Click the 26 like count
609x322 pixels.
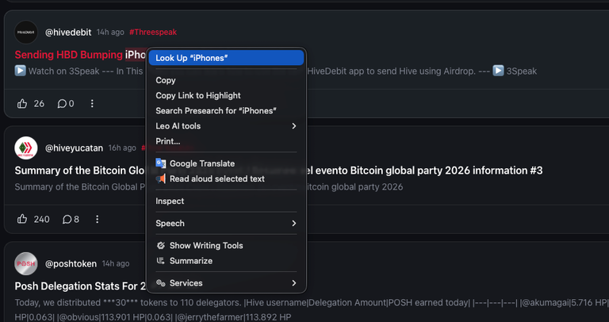(39, 104)
